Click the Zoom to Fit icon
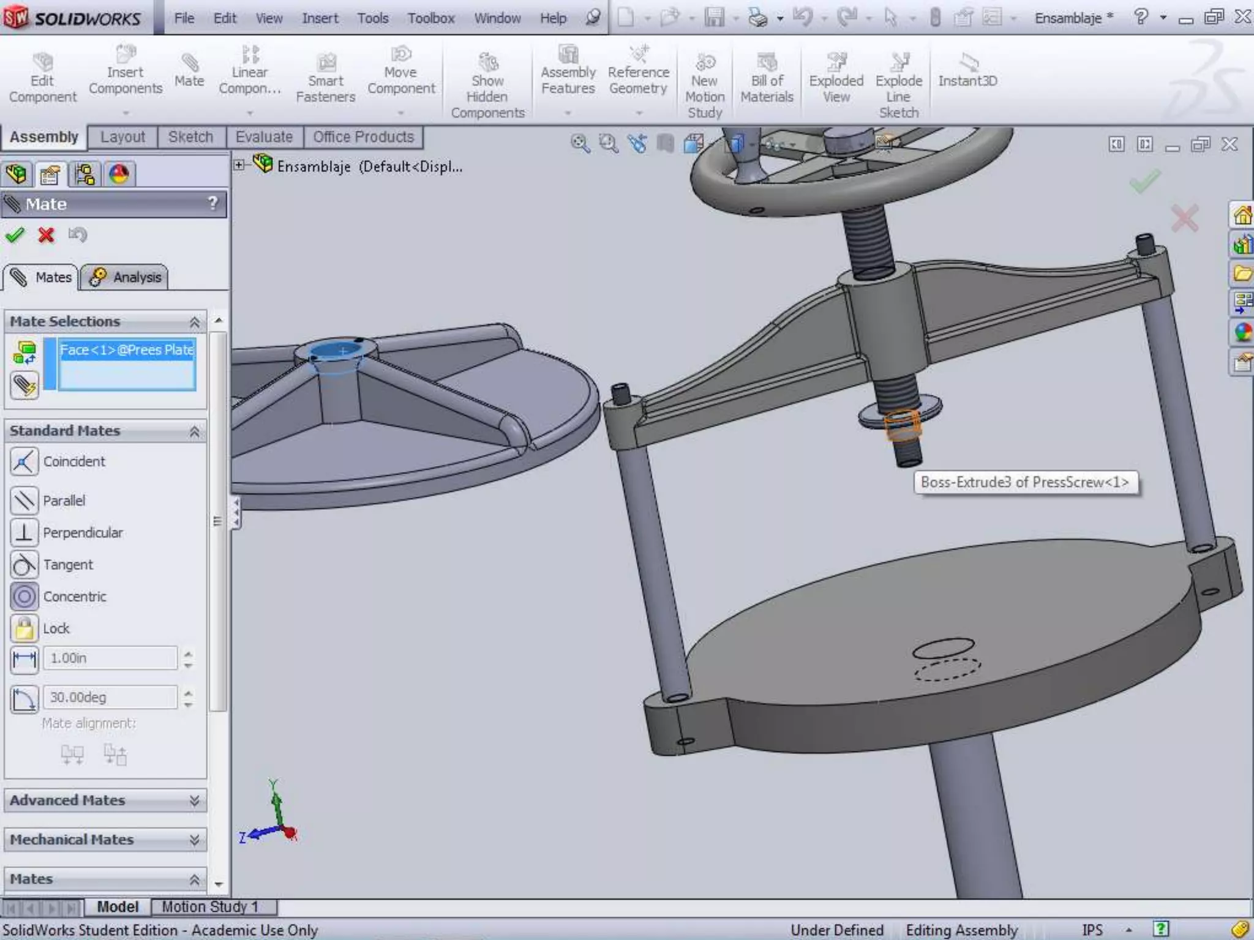 (579, 144)
